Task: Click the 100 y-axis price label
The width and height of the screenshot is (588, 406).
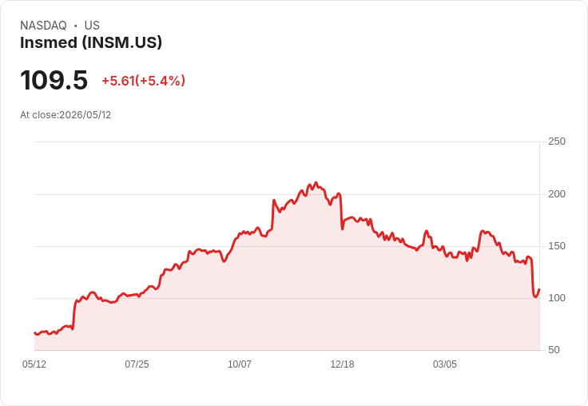Action: coord(557,298)
